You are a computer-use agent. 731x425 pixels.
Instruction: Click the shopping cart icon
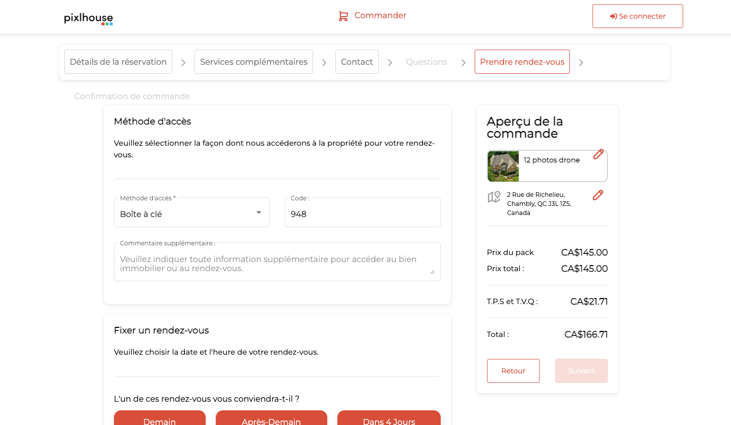coord(343,16)
